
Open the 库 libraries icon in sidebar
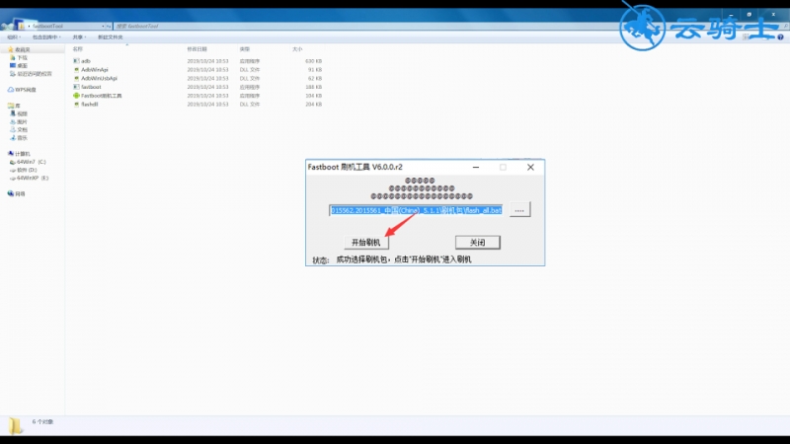[x=11, y=106]
